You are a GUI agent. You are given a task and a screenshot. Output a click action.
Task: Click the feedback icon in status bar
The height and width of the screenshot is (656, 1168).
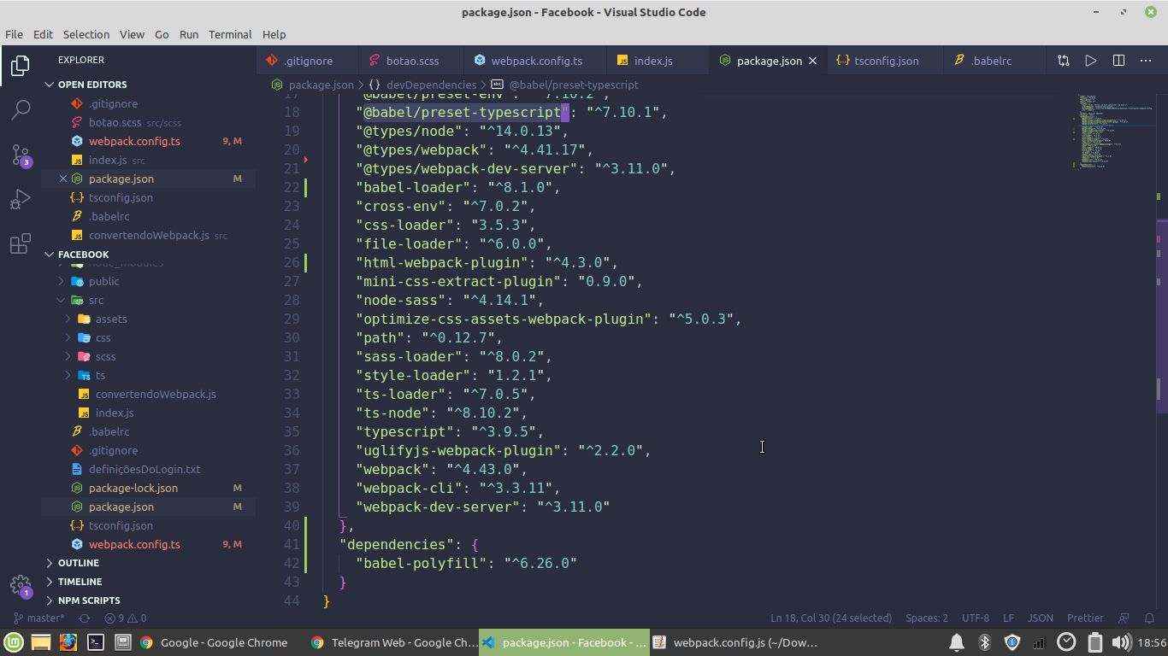point(1124,618)
